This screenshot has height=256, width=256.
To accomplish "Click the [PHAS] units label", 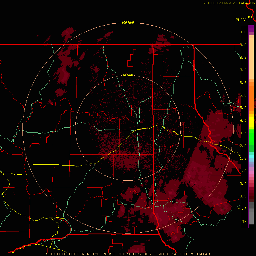I will pyautogui.click(x=240, y=20).
